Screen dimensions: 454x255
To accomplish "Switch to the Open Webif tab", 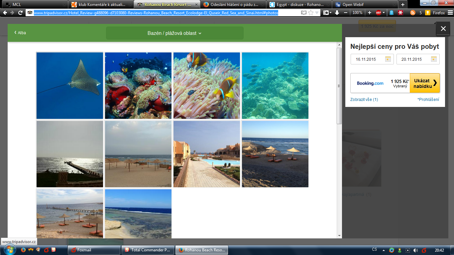I will click(x=365, y=5).
